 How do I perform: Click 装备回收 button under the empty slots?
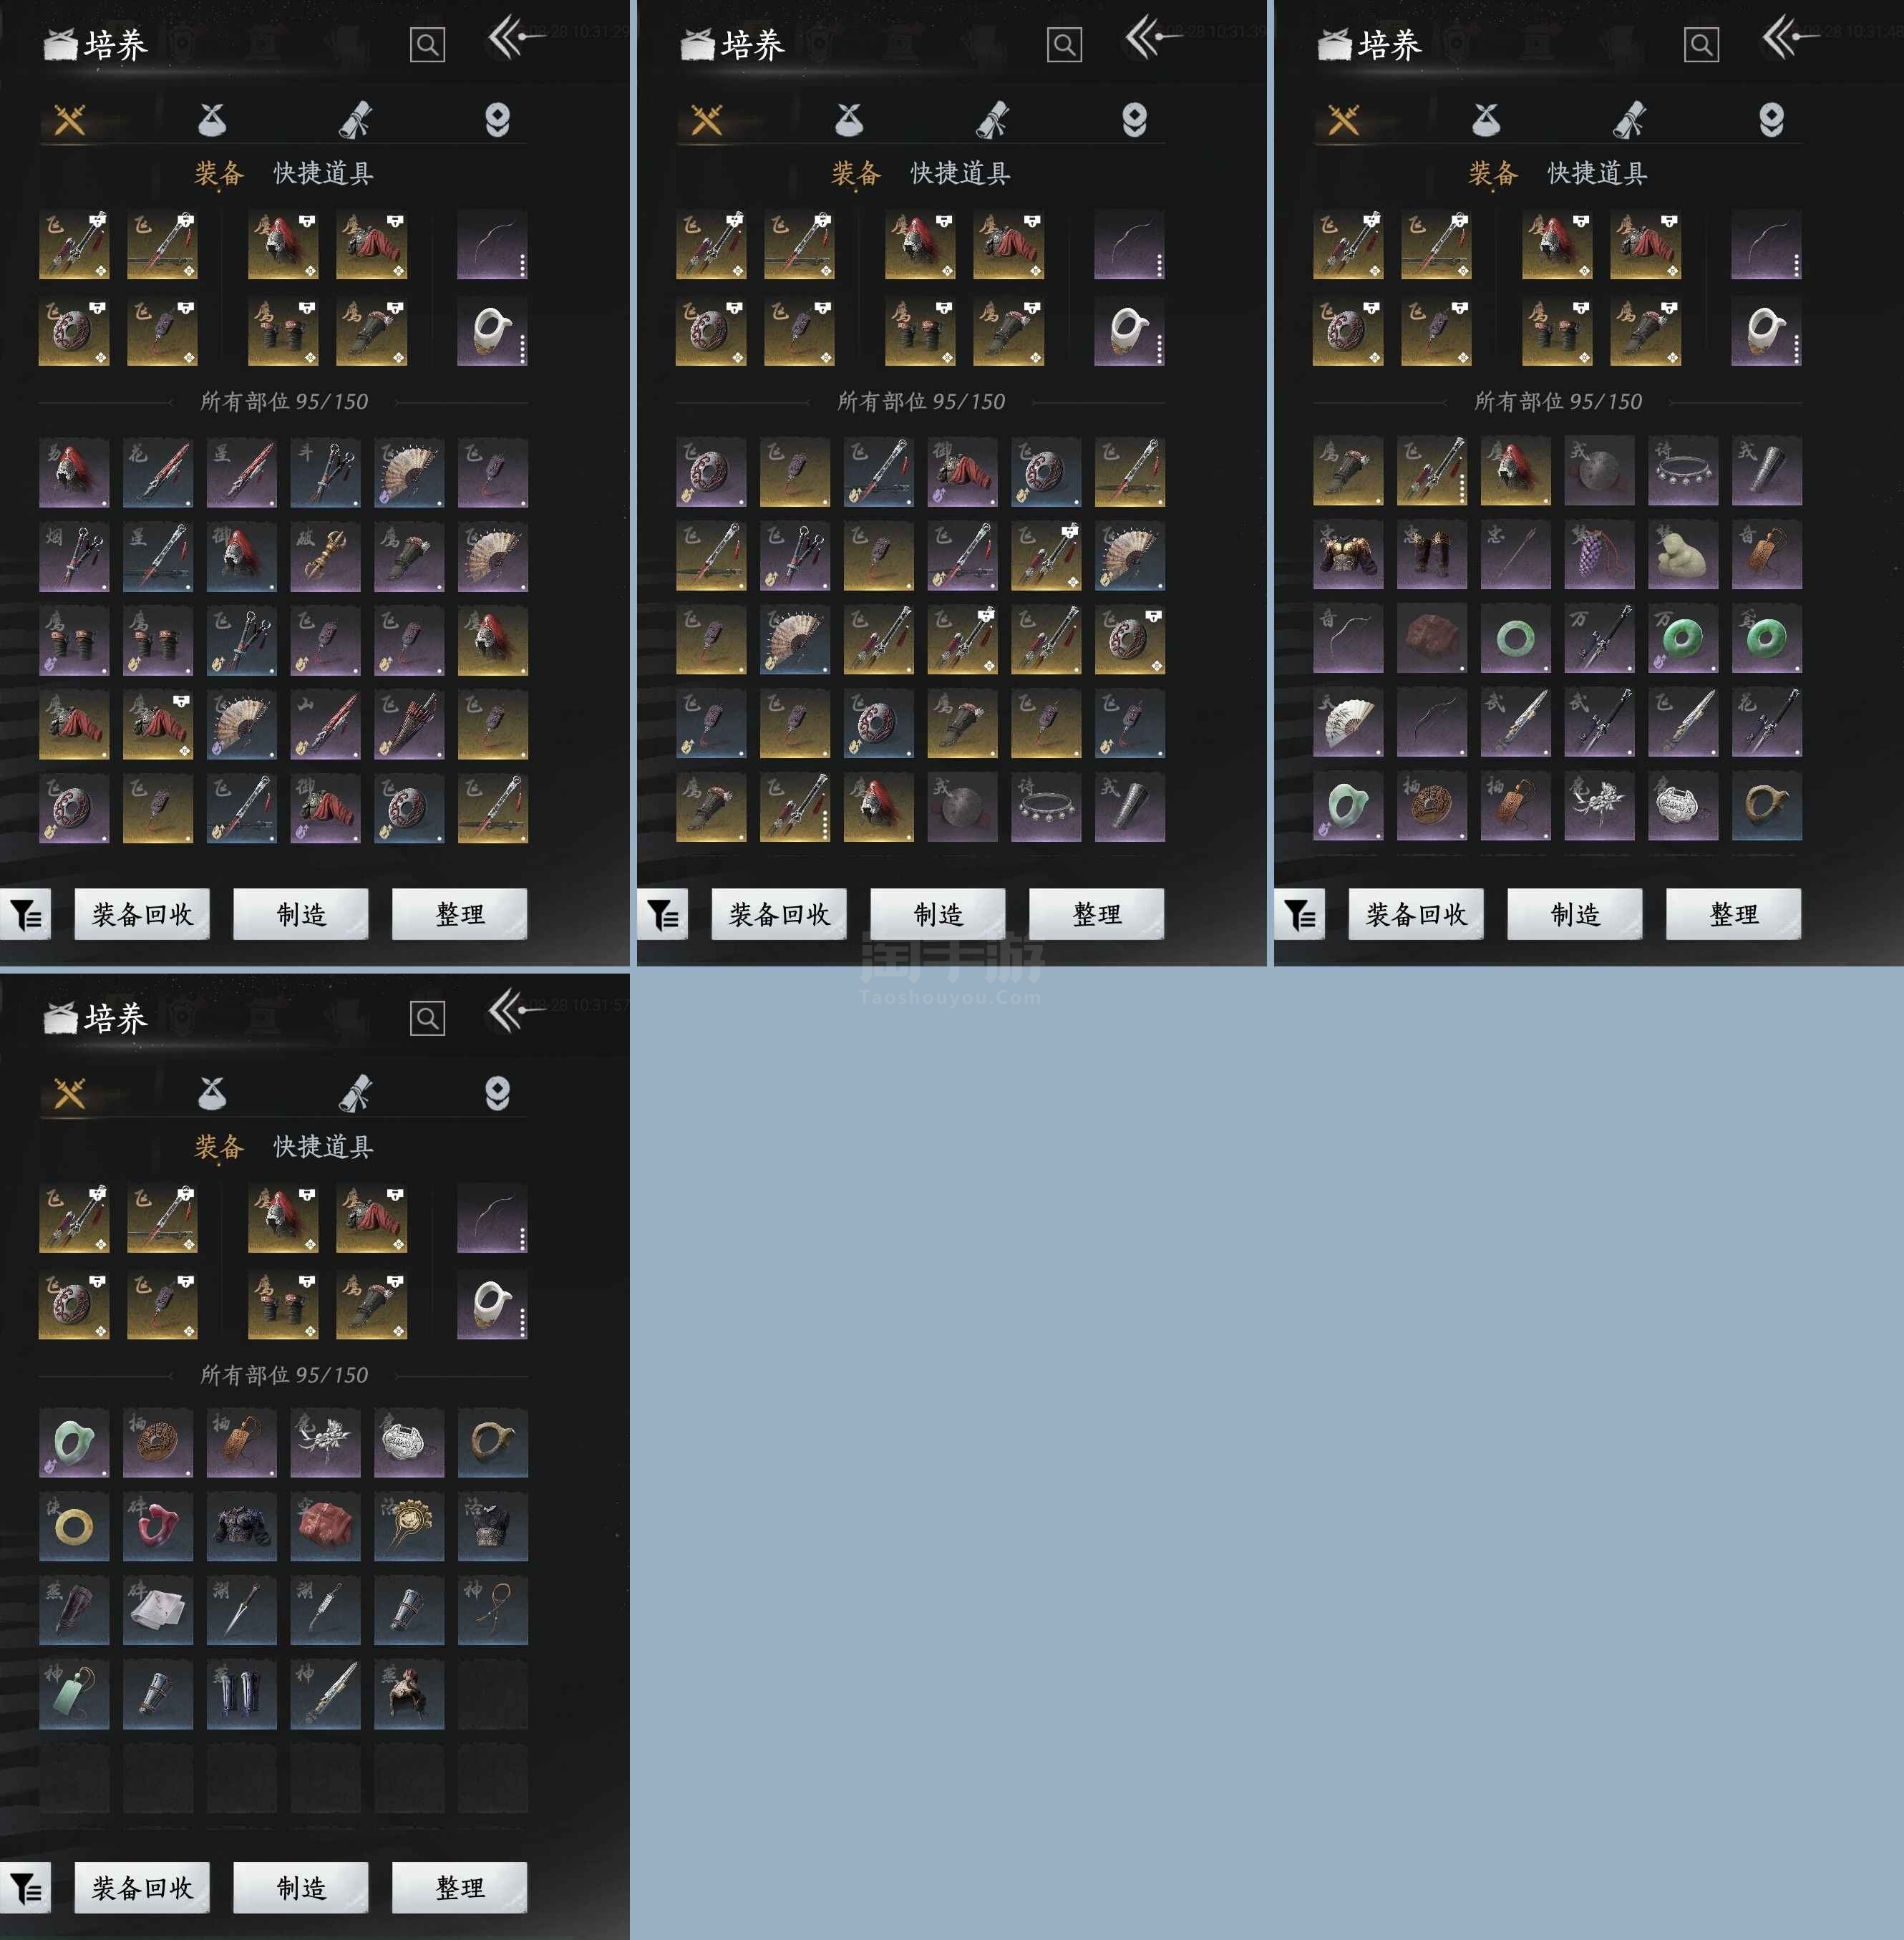pos(142,1887)
